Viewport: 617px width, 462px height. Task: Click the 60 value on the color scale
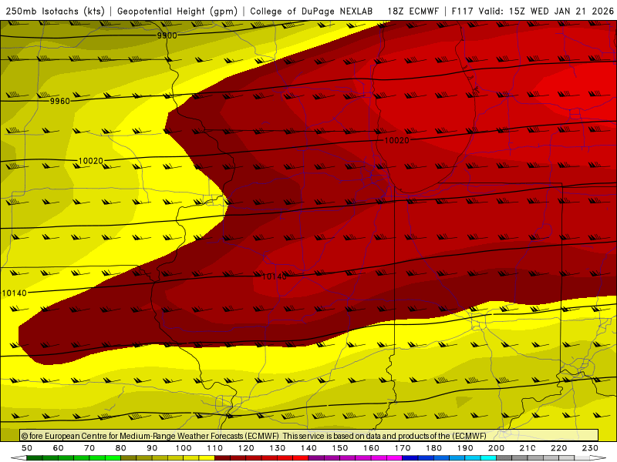(59, 448)
